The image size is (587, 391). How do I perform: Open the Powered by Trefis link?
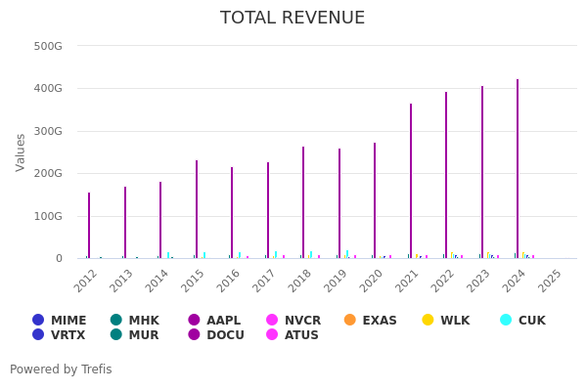(61, 369)
